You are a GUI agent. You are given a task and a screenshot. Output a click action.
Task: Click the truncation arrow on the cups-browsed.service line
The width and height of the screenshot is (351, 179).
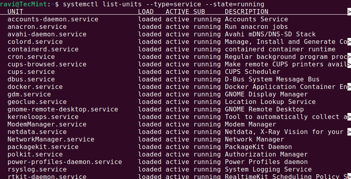349,64
